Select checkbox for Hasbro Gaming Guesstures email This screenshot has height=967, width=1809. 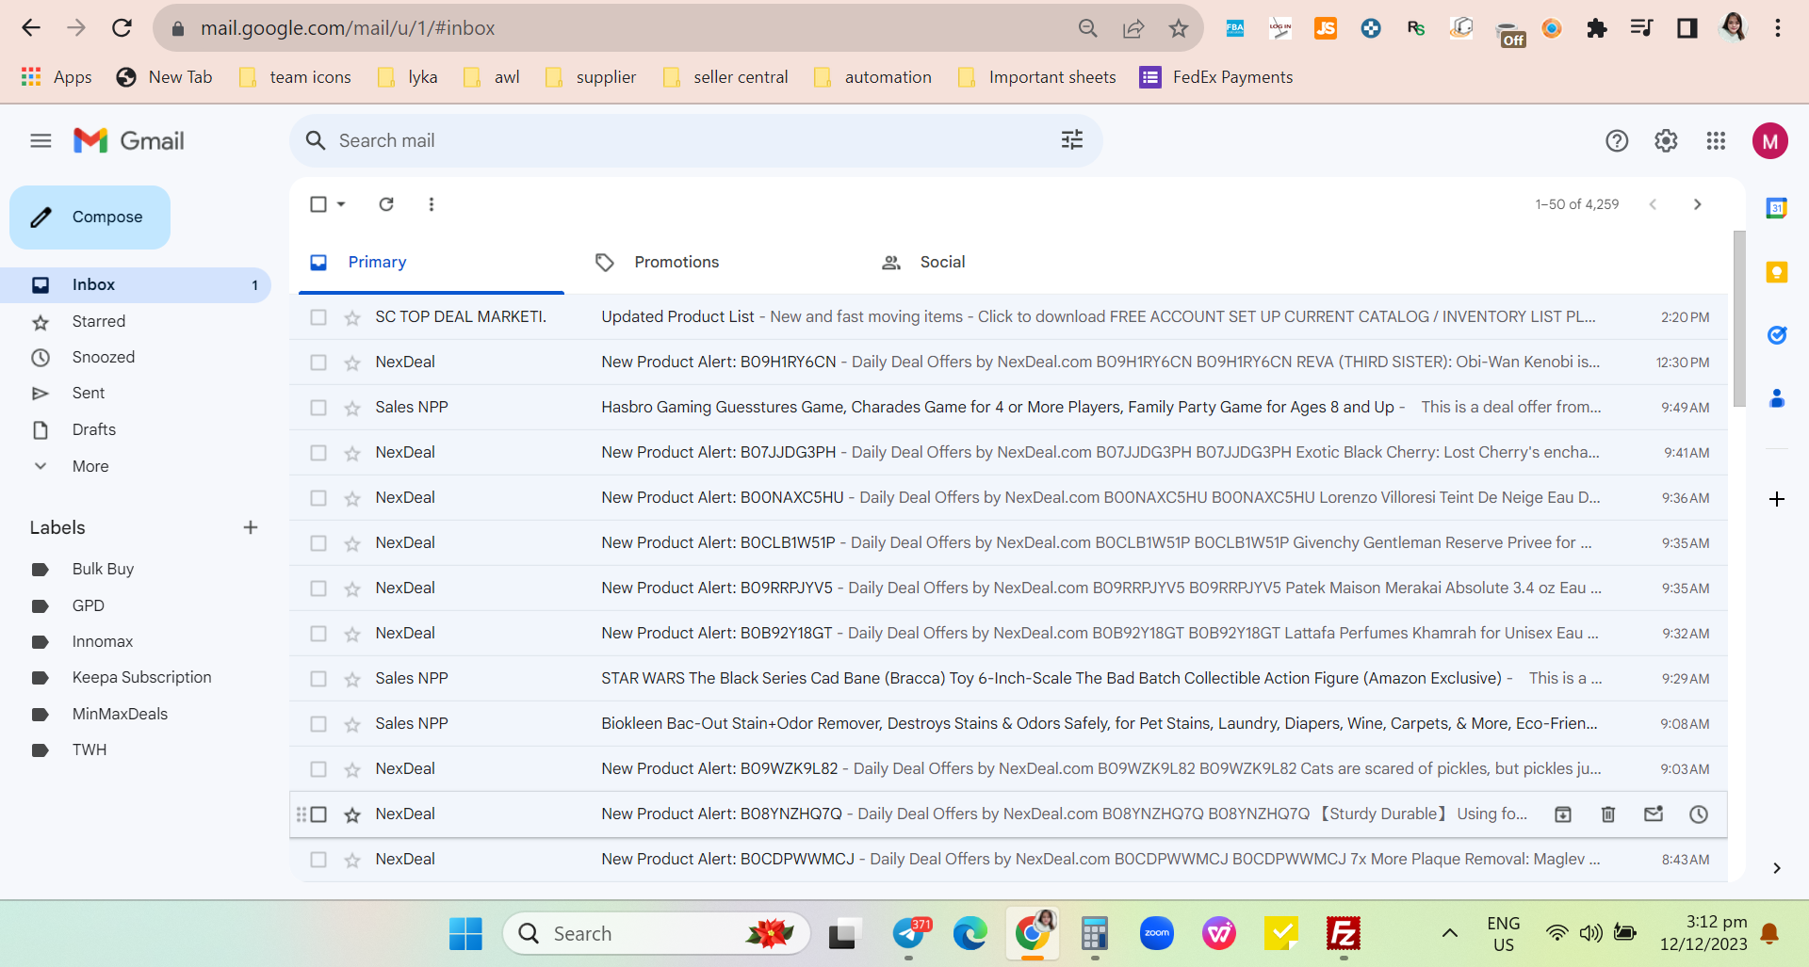(318, 408)
